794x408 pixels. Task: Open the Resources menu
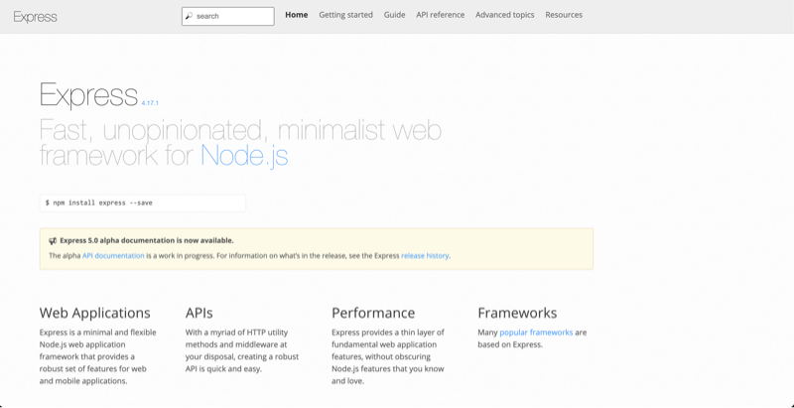564,15
